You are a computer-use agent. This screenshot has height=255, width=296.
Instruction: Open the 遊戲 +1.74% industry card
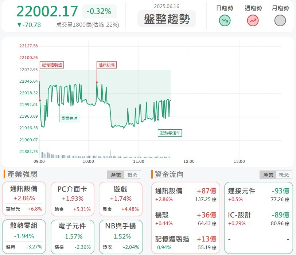click(121, 199)
